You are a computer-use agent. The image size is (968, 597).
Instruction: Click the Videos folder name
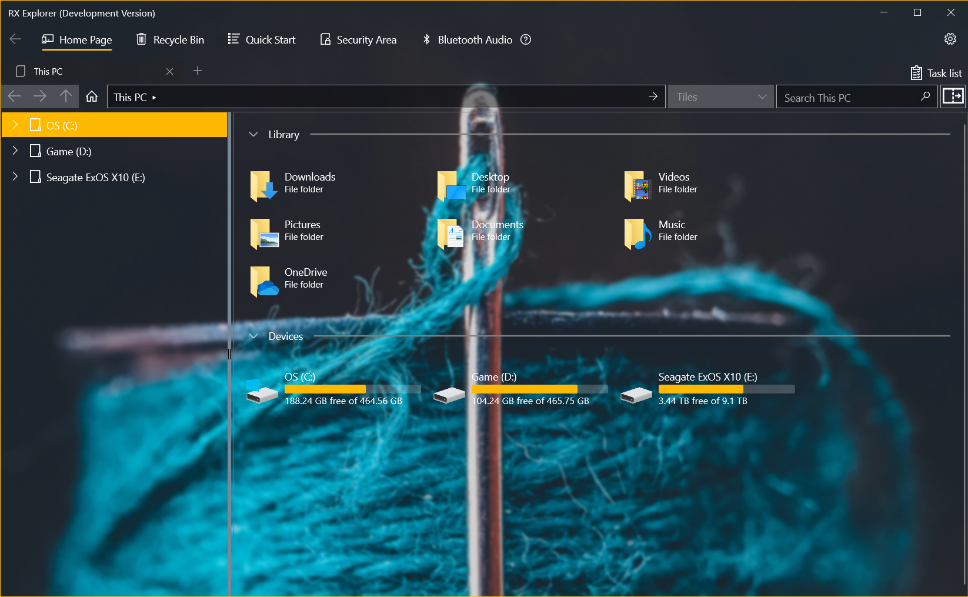tap(674, 177)
